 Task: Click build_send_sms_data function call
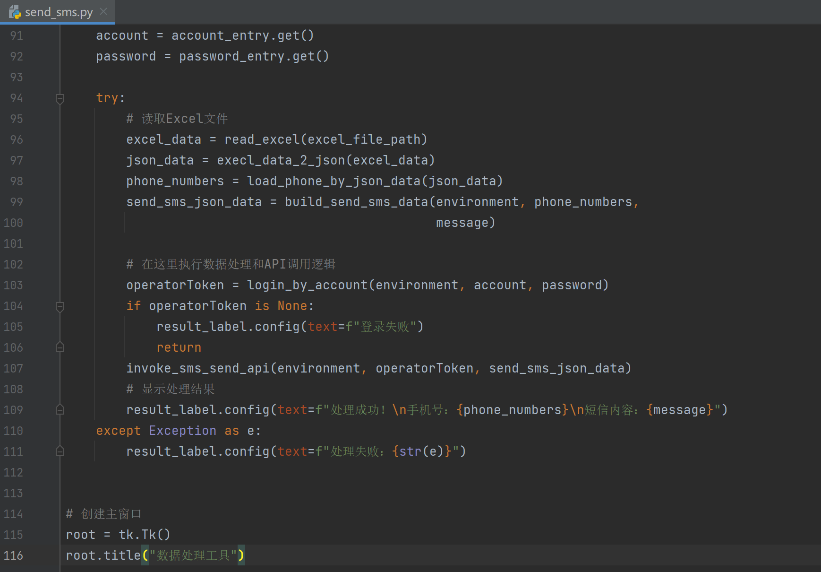pos(357,202)
